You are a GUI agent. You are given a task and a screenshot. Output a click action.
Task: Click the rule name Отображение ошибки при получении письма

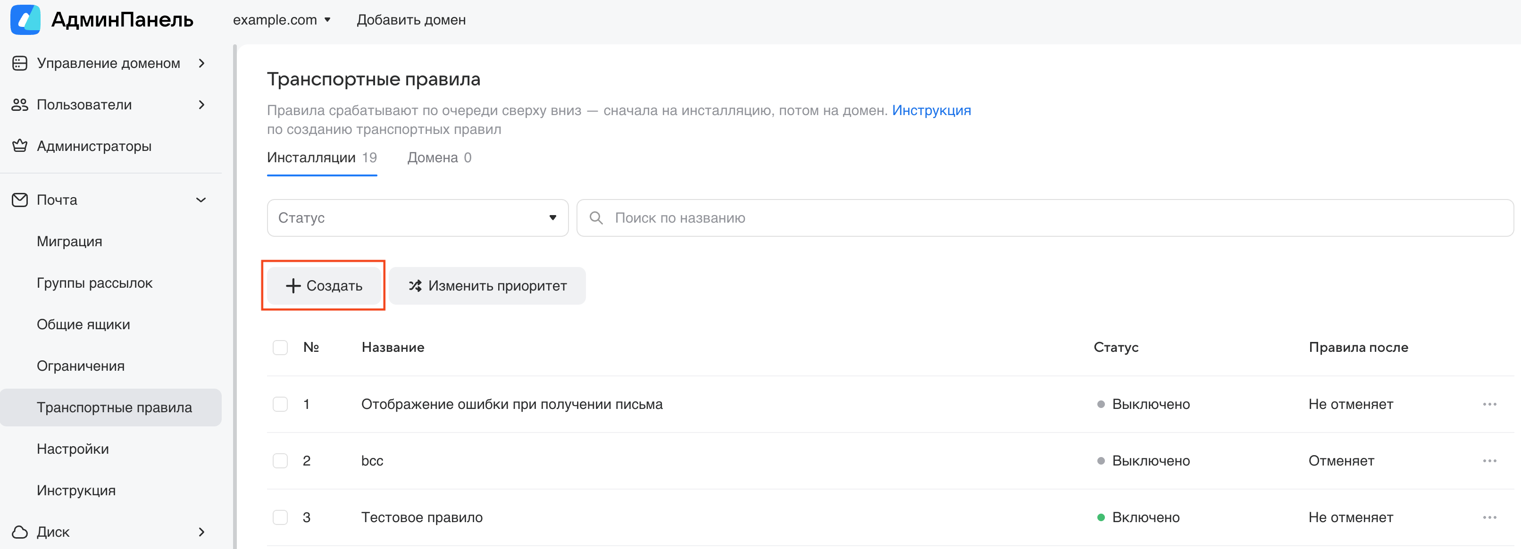pyautogui.click(x=512, y=404)
